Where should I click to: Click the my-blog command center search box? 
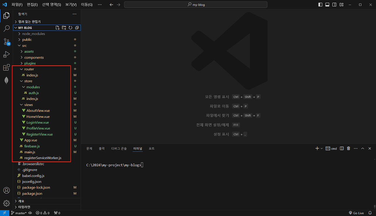tap(196, 5)
